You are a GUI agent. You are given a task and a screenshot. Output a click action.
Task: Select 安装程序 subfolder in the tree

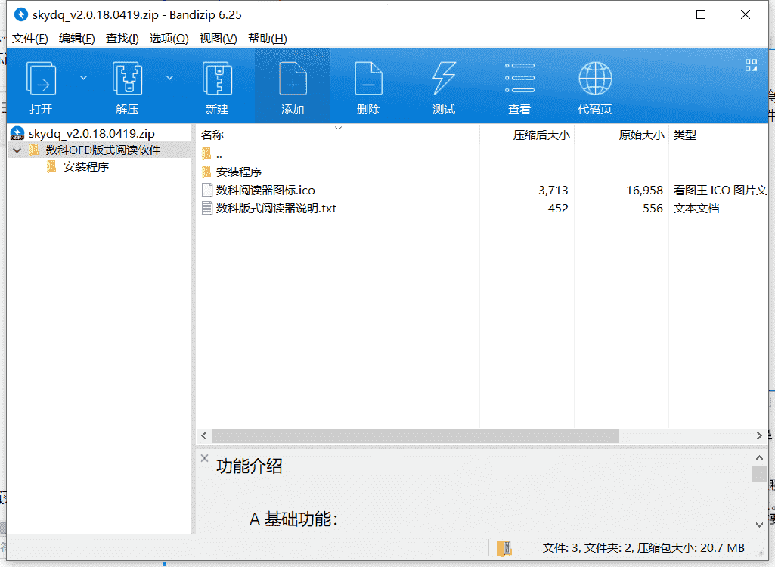(86, 167)
